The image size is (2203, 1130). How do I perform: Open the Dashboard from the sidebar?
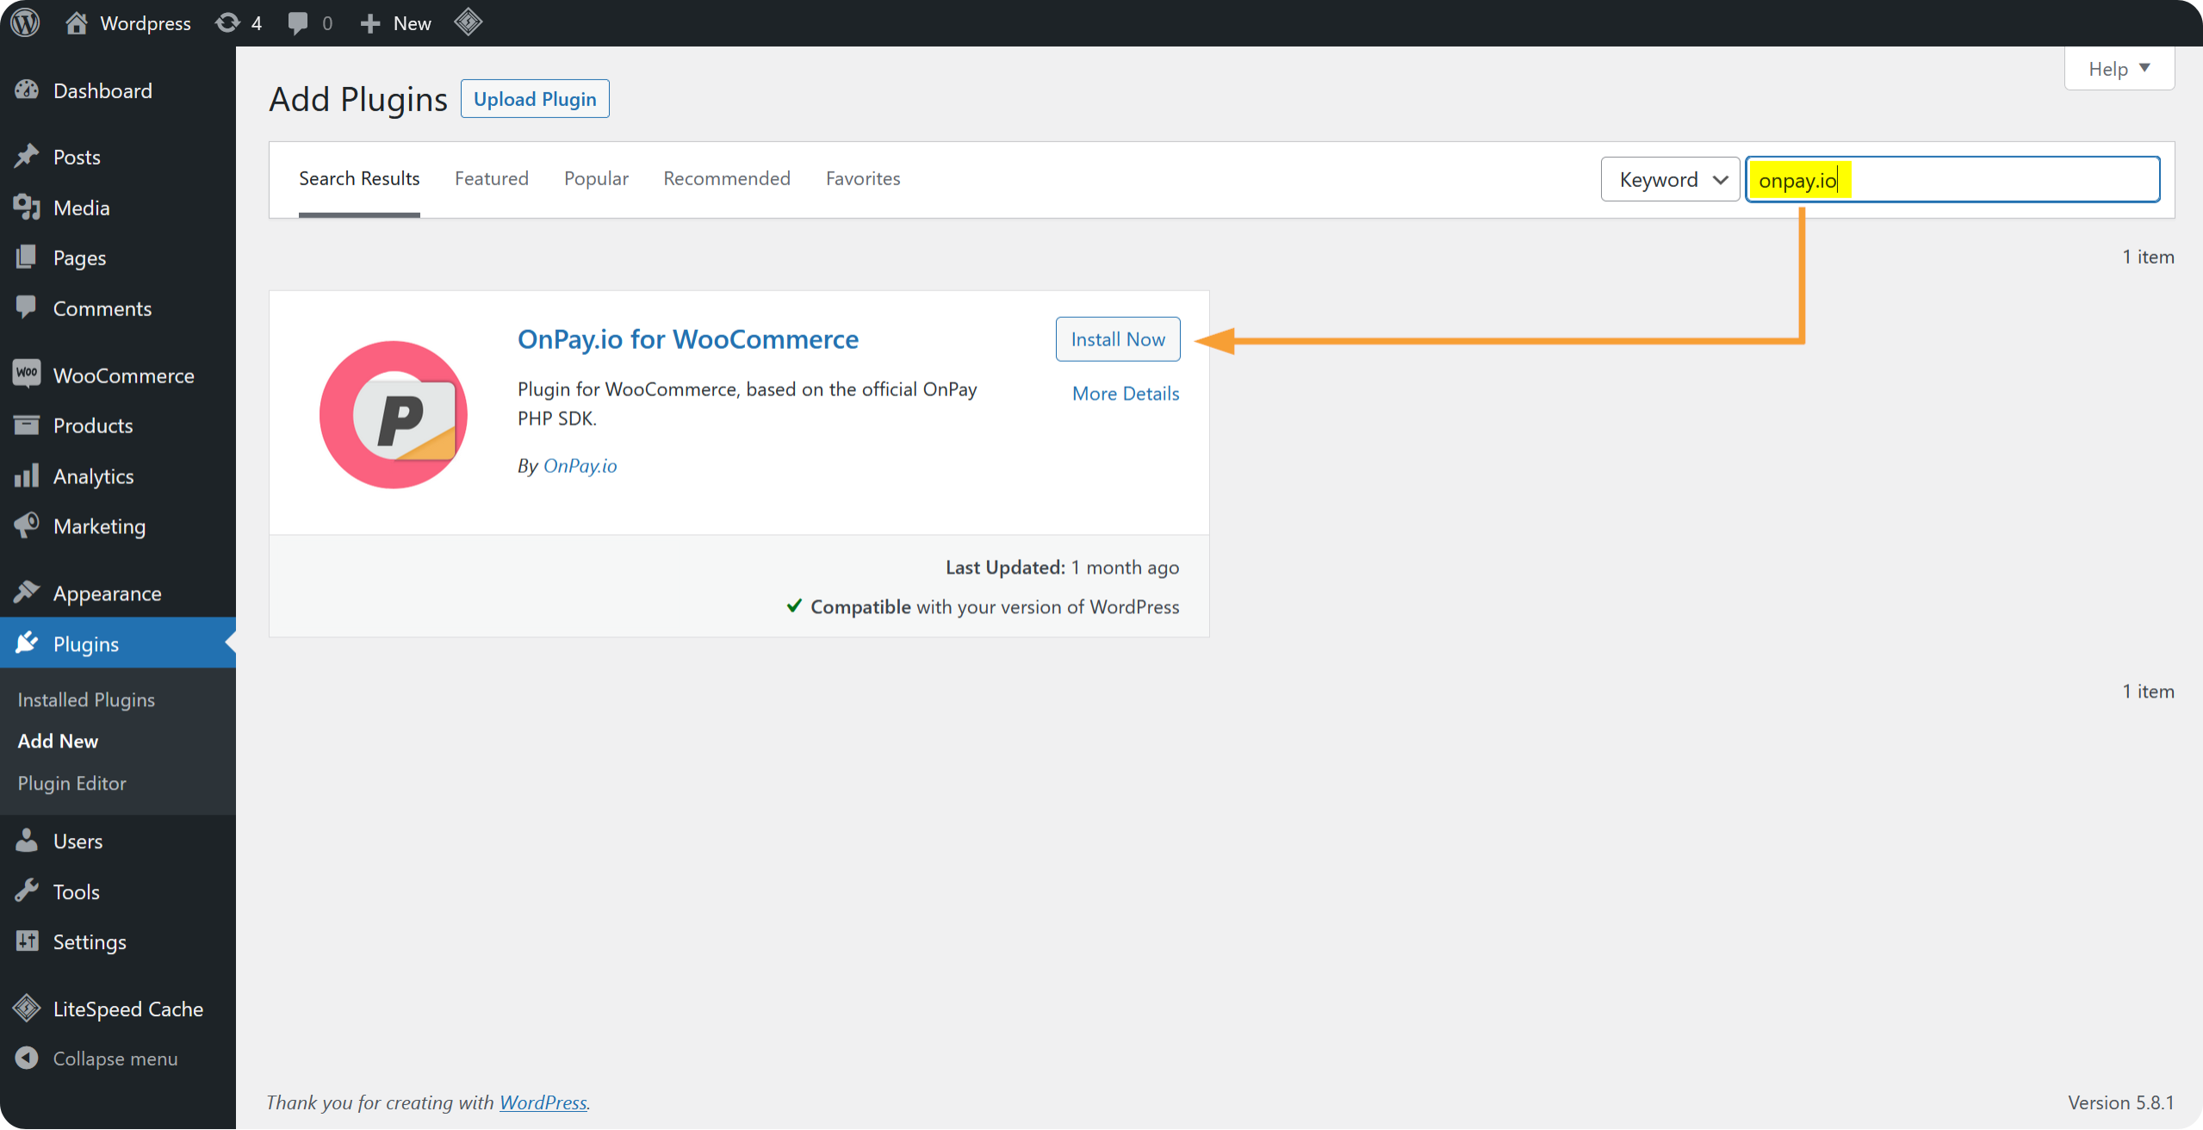point(102,90)
